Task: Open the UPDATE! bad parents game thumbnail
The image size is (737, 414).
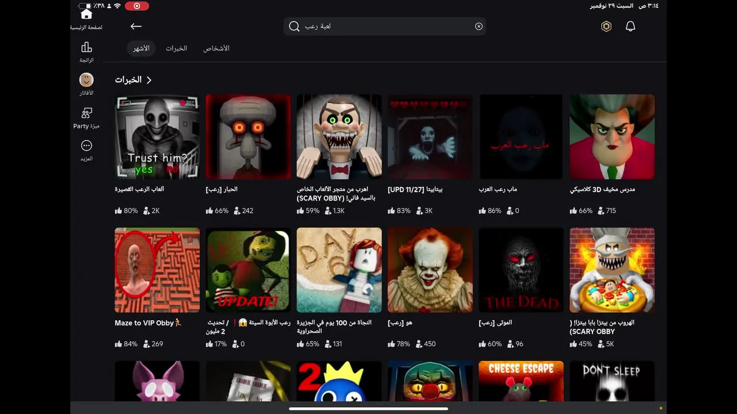Action: pyautogui.click(x=248, y=270)
